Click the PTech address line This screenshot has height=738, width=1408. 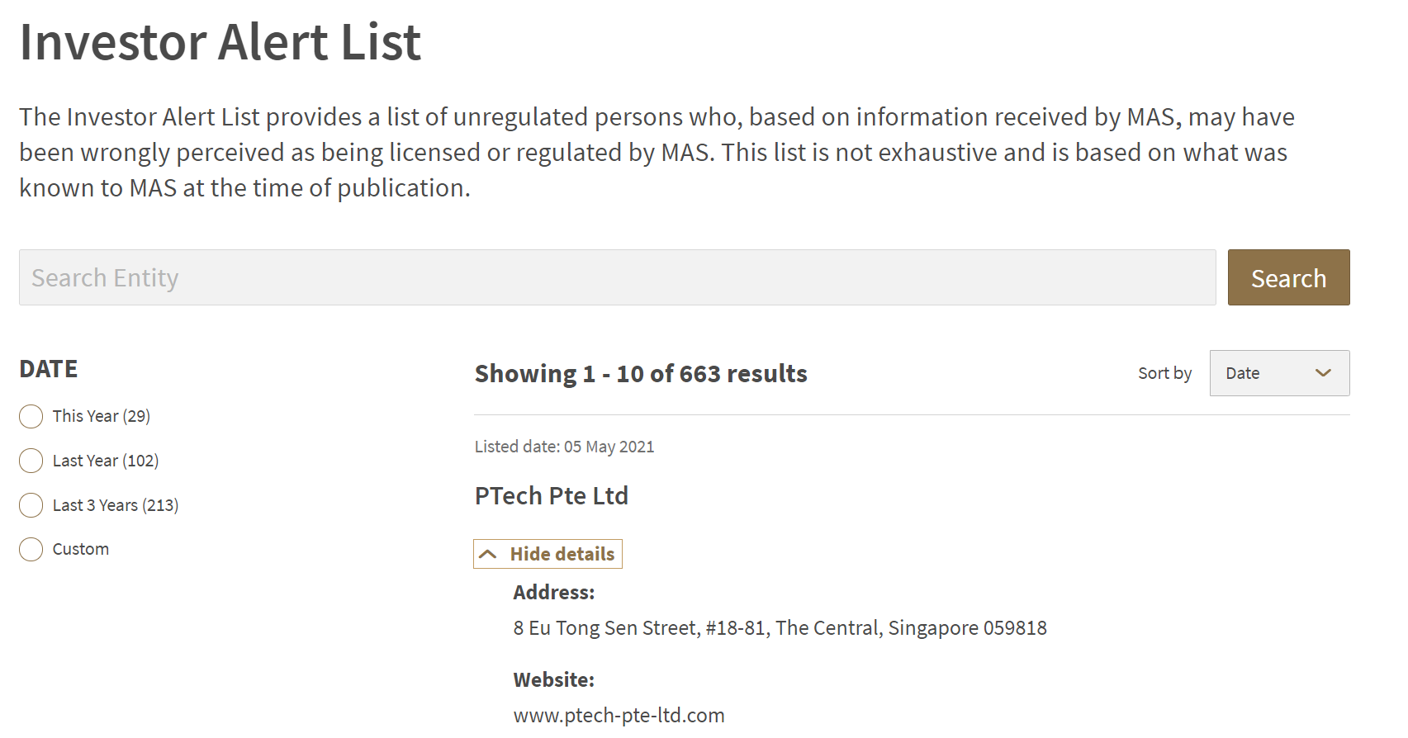(x=780, y=627)
